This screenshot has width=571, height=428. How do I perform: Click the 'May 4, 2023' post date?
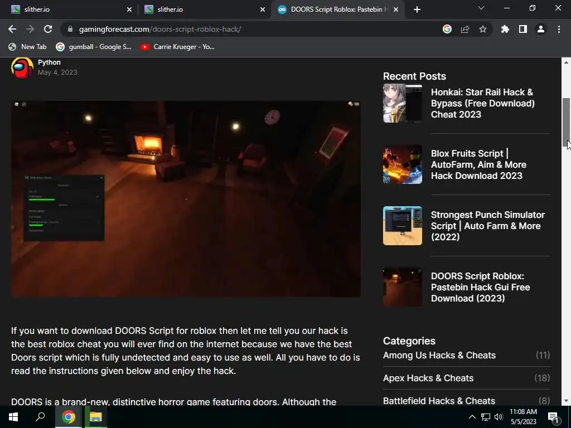(x=57, y=72)
